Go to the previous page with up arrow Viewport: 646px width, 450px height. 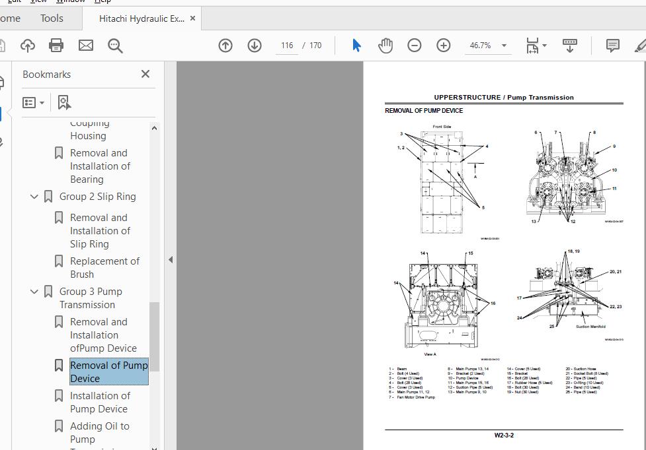click(225, 46)
